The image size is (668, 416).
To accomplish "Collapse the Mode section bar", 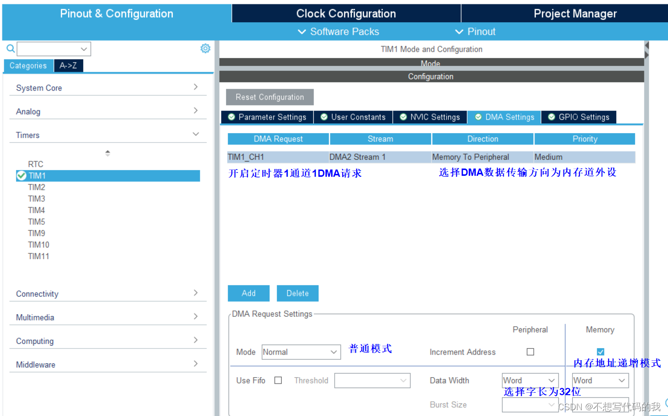I will pos(431,62).
